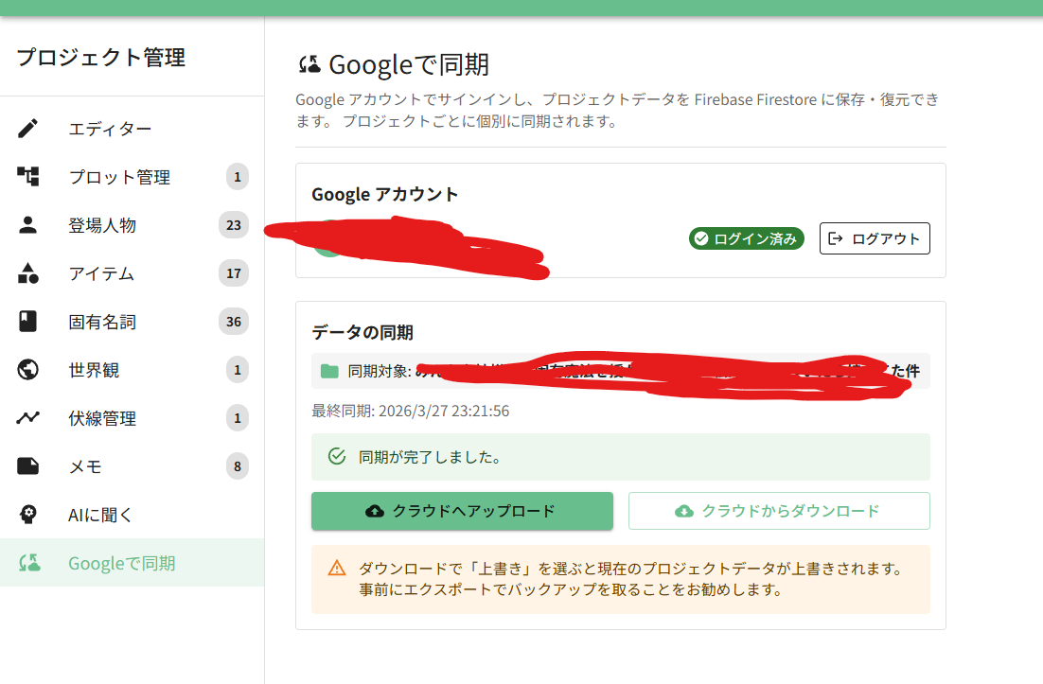This screenshot has width=1043, height=684.
Task: Click the ログアウト button
Action: [875, 238]
